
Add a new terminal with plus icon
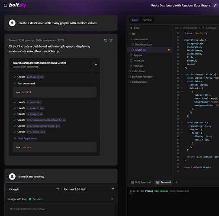coord(176,182)
